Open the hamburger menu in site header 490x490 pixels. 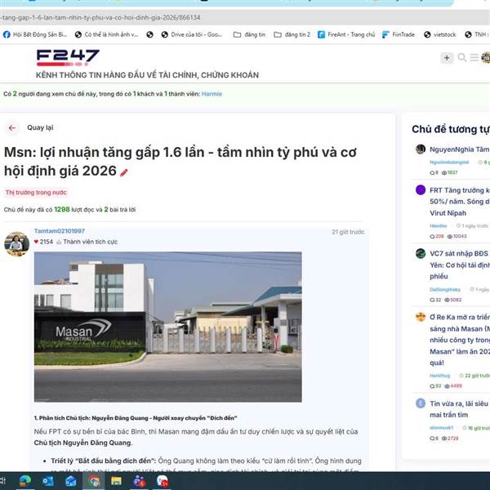coord(474,57)
